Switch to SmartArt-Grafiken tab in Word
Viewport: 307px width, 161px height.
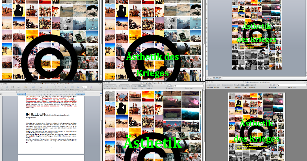67,92
